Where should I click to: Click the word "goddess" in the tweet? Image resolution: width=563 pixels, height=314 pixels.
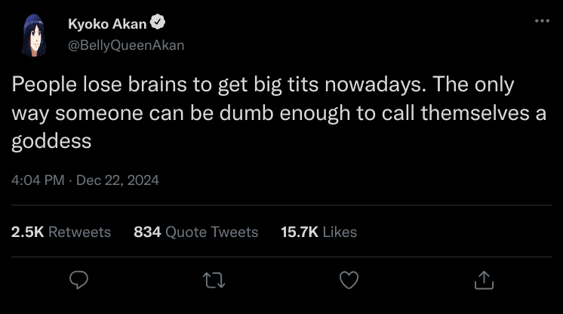tap(51, 142)
